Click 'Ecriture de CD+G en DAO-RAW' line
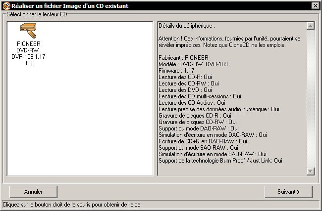This screenshot has width=322, height=211. [x=203, y=141]
